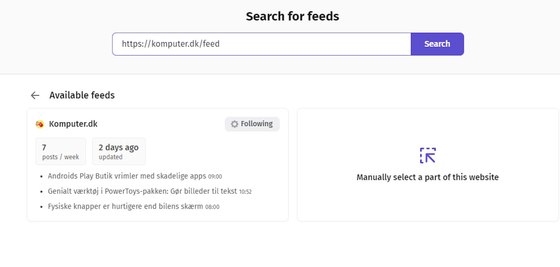Viewport: 560px width, 267px height.
Task: Click the 'Search for feeds' heading
Action: [292, 16]
